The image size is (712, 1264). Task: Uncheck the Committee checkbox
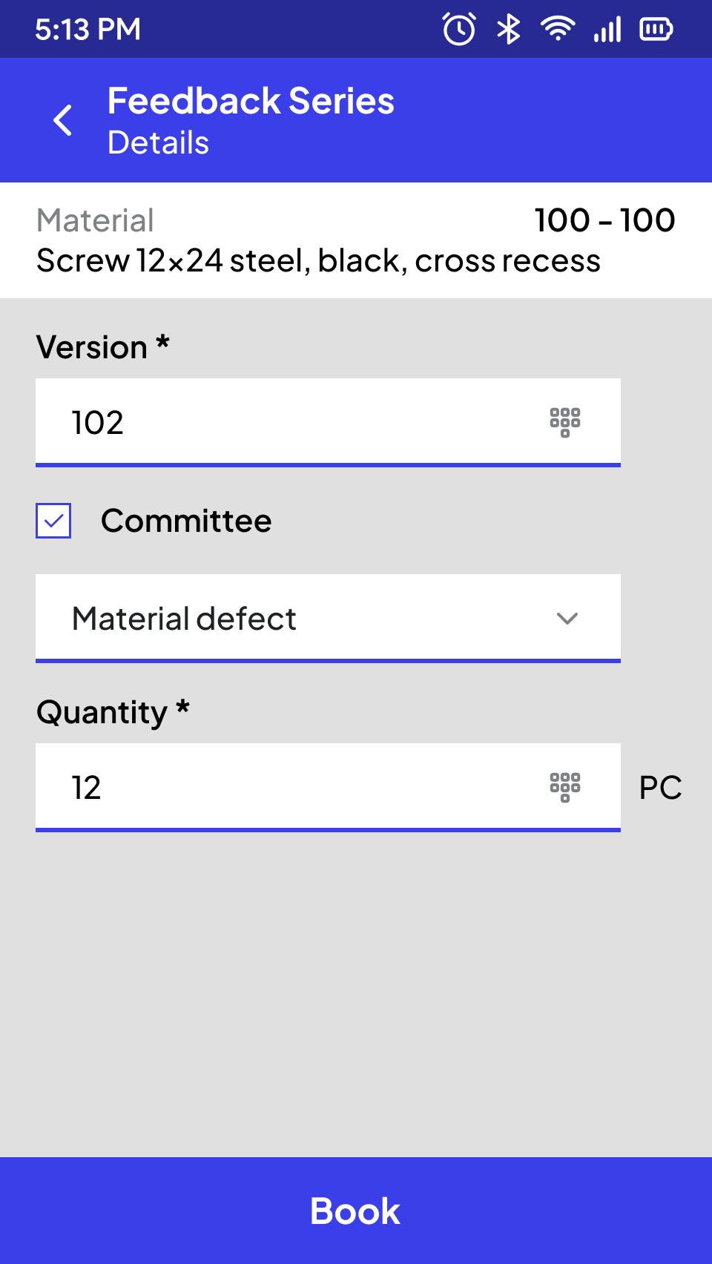coord(53,521)
